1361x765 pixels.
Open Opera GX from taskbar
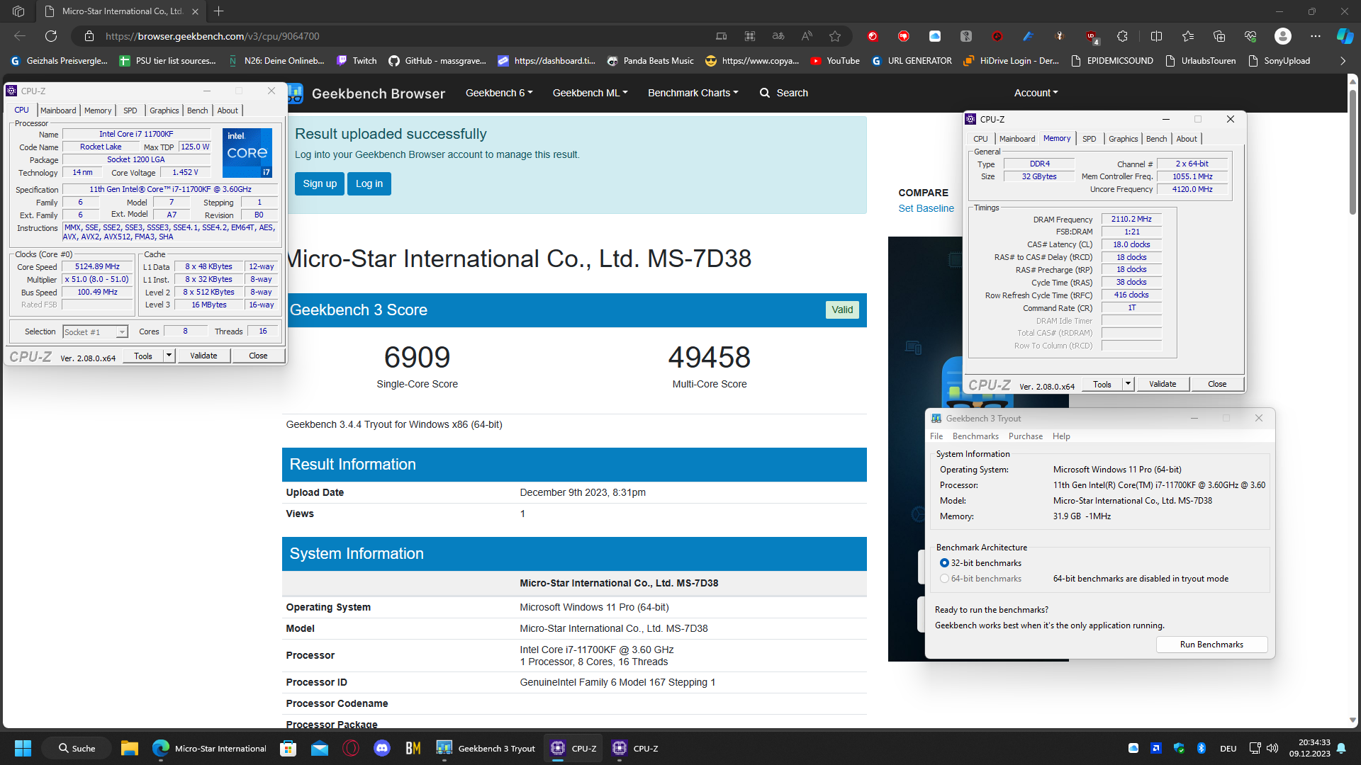(351, 748)
